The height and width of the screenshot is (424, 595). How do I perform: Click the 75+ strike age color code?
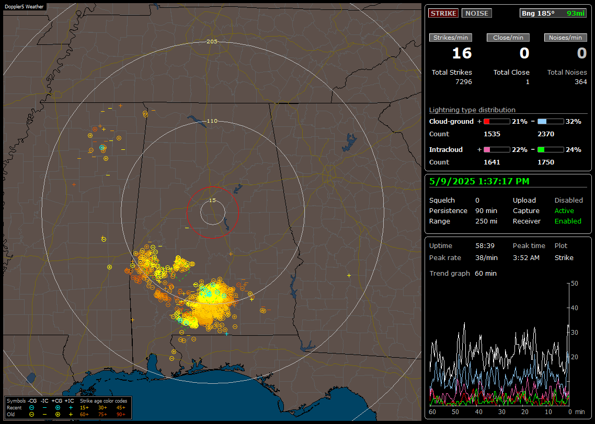click(102, 415)
